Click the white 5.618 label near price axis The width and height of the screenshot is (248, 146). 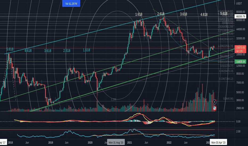tap(224, 14)
